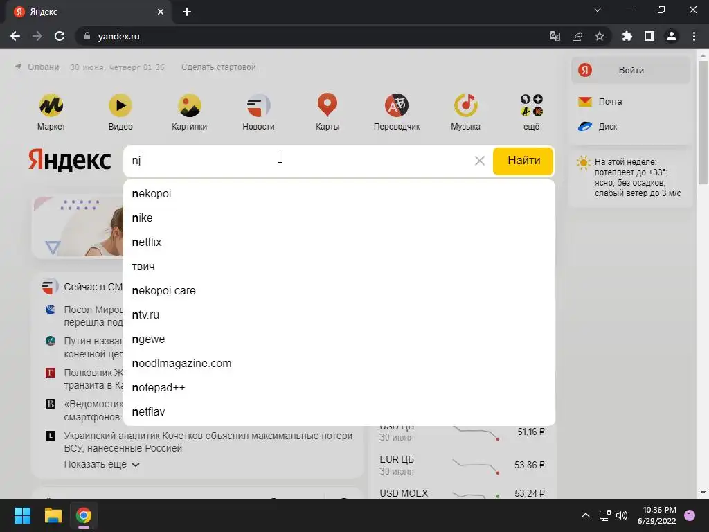Screen dimensions: 709x532
Task: Open Chrome profile avatar menu
Action: 672,36
